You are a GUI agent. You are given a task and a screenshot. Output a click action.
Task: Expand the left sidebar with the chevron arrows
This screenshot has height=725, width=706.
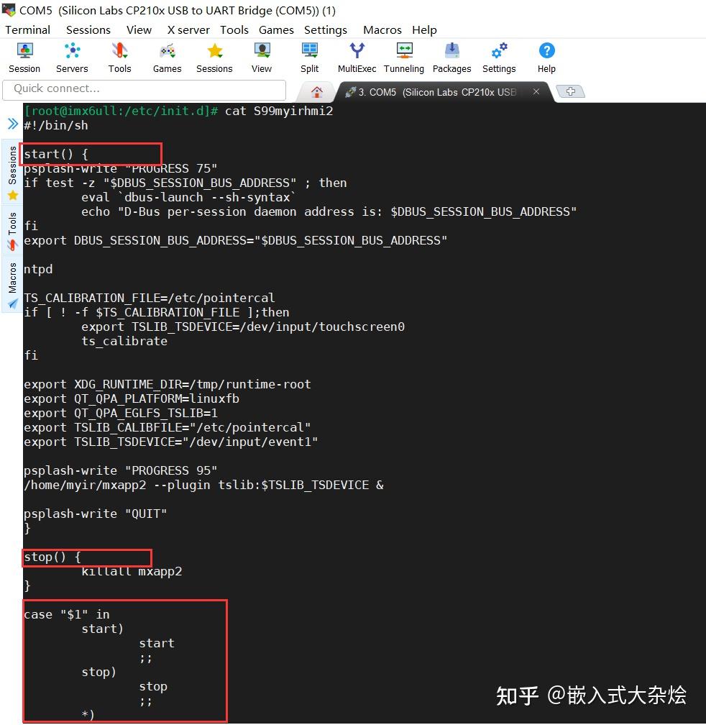11,122
